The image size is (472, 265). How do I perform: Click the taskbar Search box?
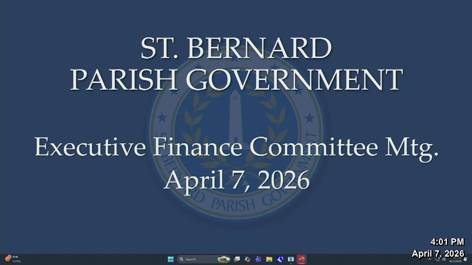click(204, 259)
